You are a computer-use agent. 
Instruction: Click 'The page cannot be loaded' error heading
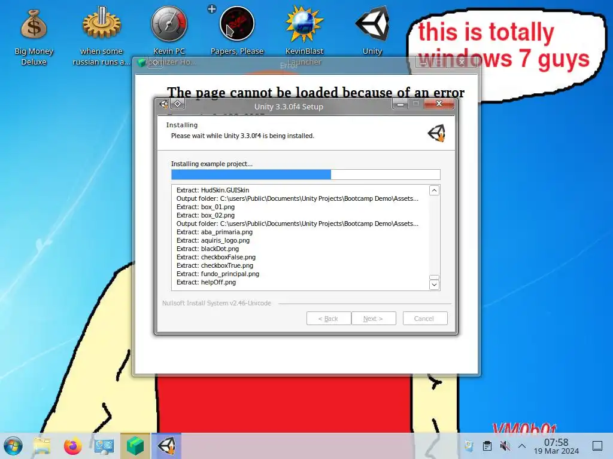click(x=315, y=93)
